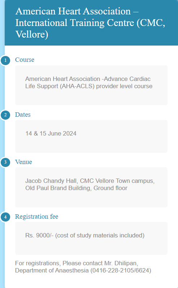Image resolution: width=178 pixels, height=288 pixels.
Task: Click the Rs. 9000/- fee text
Action: [x=85, y=236]
